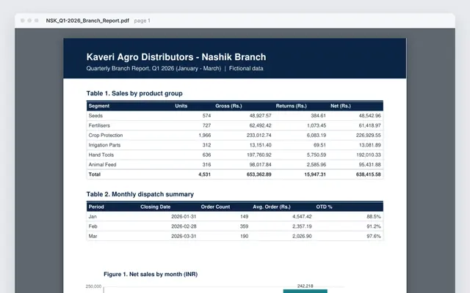Click the total net value 638,415.58
The height and width of the screenshot is (293, 470).
click(x=369, y=174)
